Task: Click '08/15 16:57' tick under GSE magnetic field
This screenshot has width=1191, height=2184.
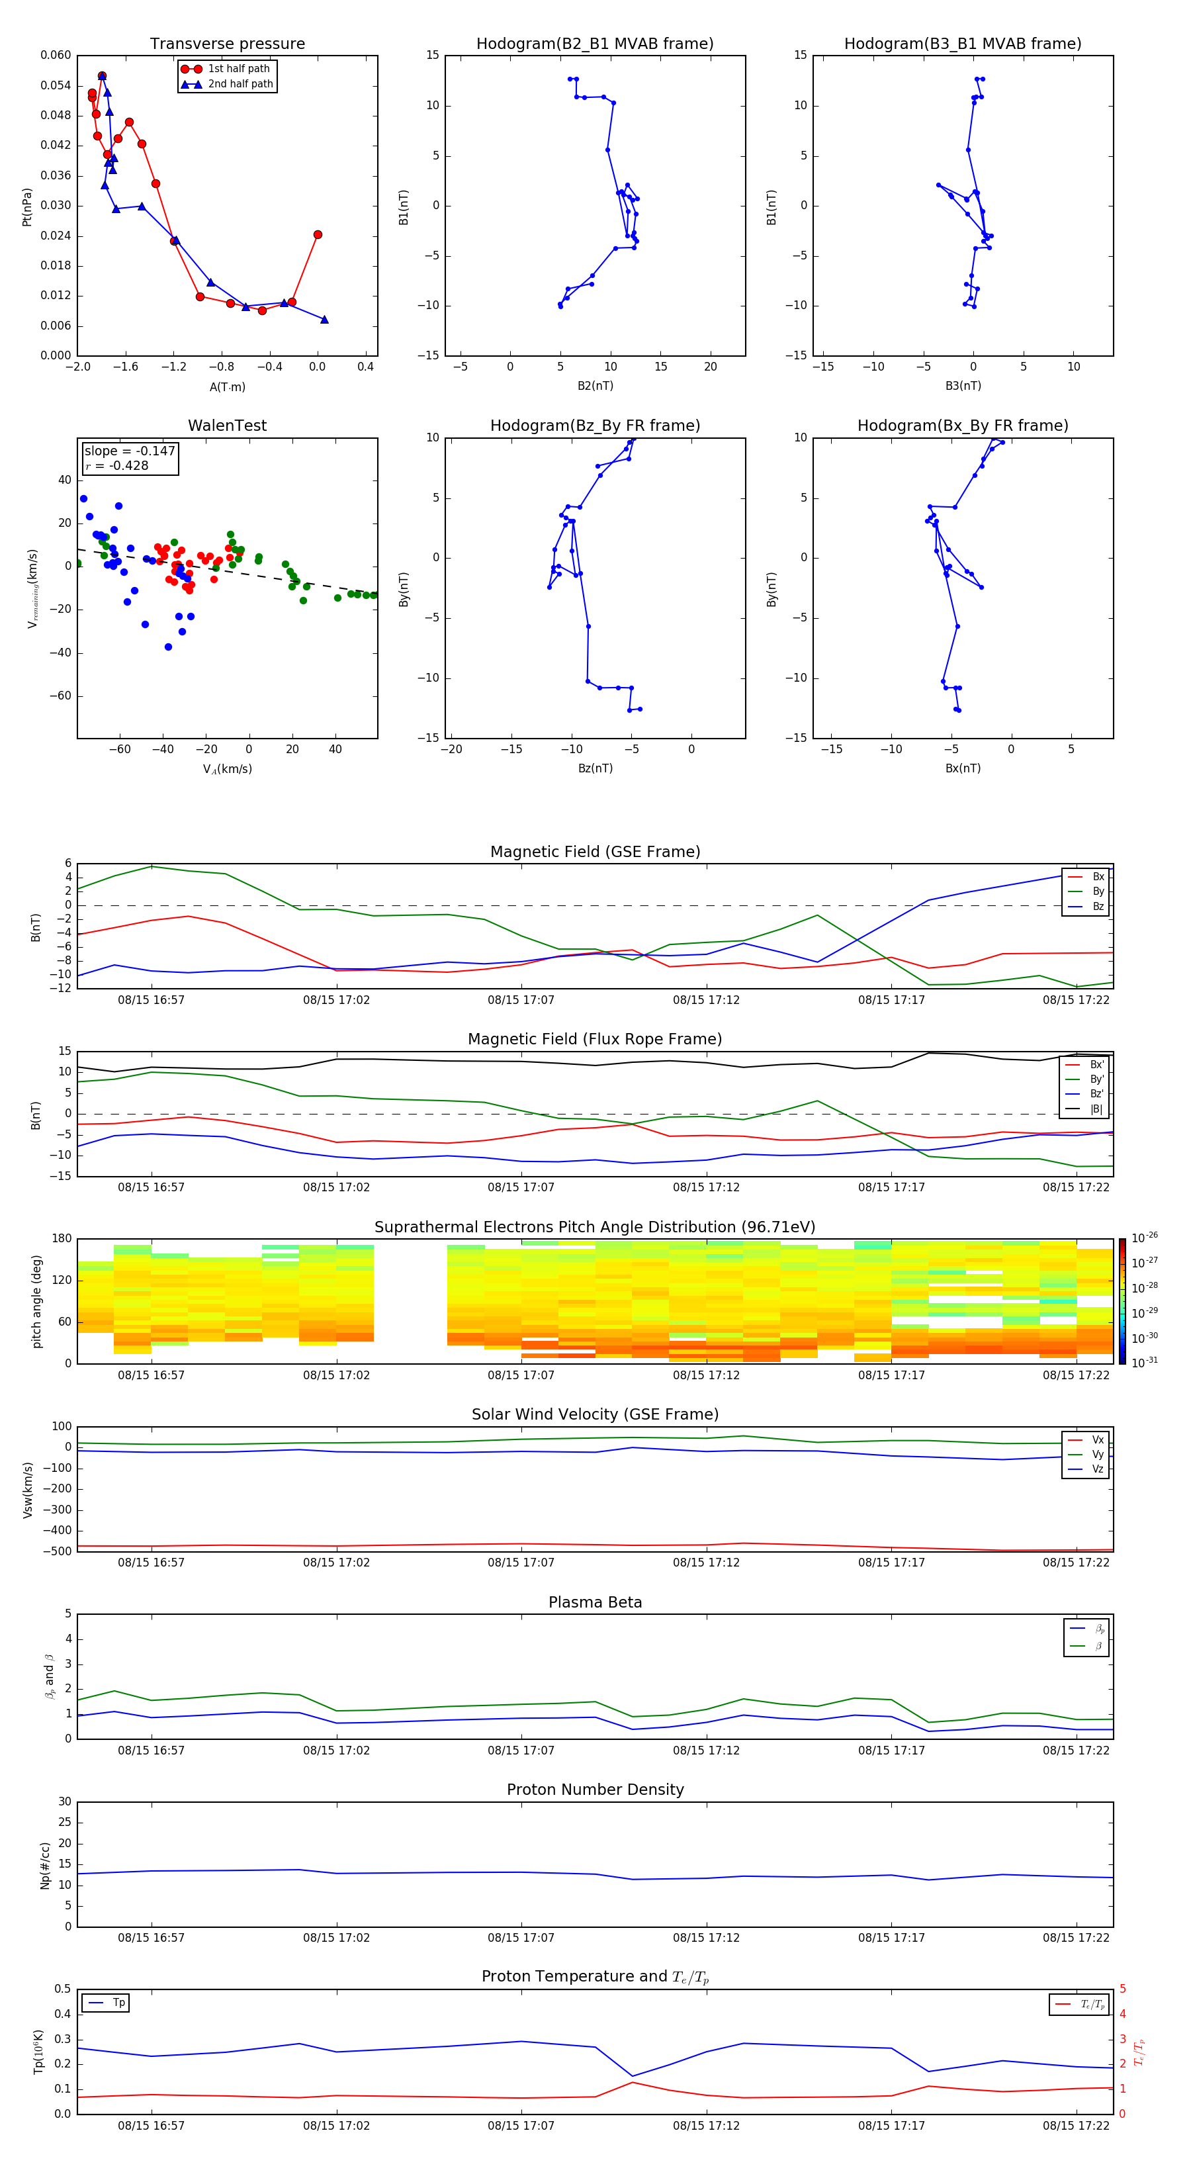Action: point(151,1001)
